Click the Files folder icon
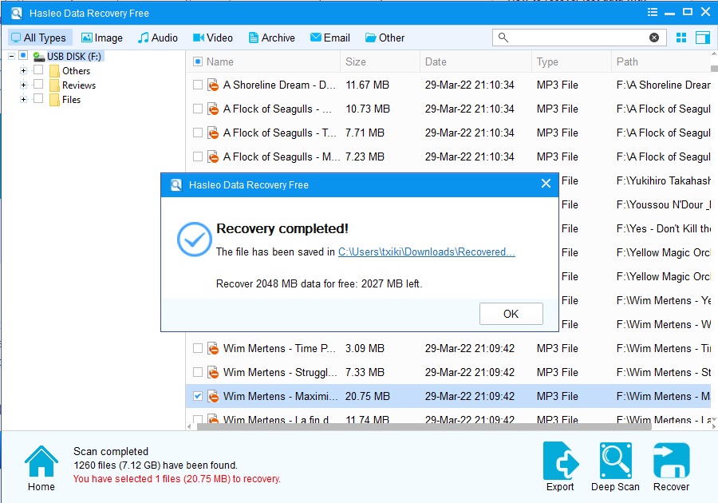The height and width of the screenshot is (503, 718). coord(54,100)
